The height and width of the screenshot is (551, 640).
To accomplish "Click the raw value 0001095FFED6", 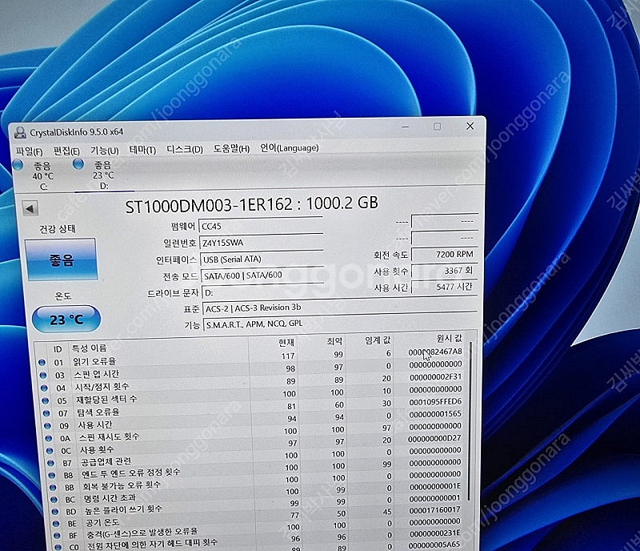I will 435,402.
